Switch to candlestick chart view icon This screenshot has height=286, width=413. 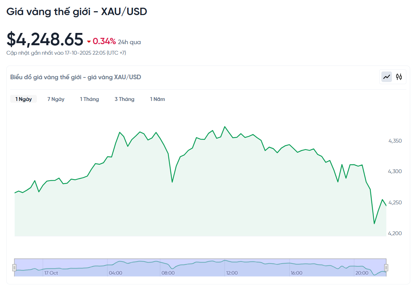point(399,77)
